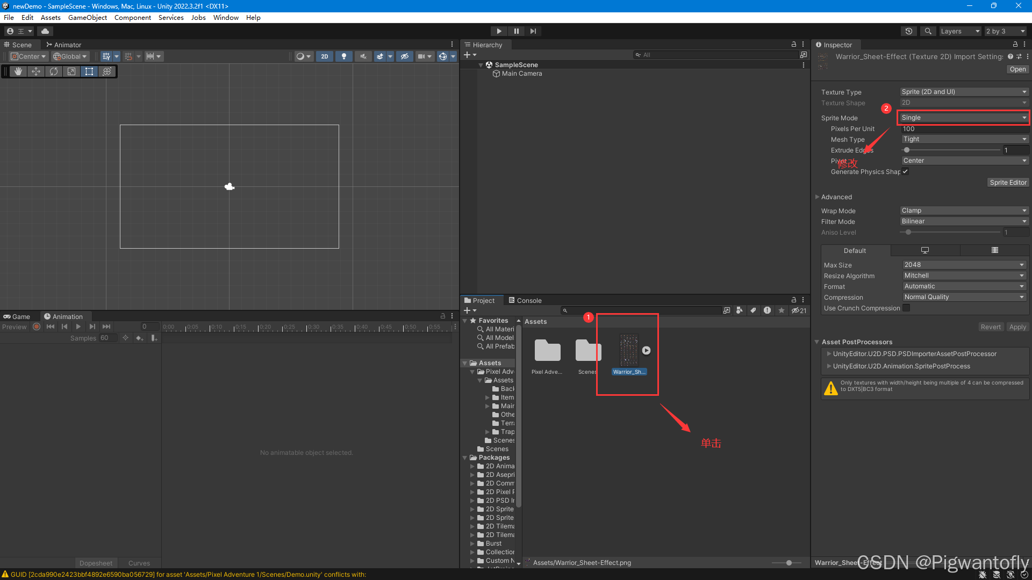Open Texture Type dropdown in Inspector
This screenshot has width=1032, height=580.
coord(961,91)
